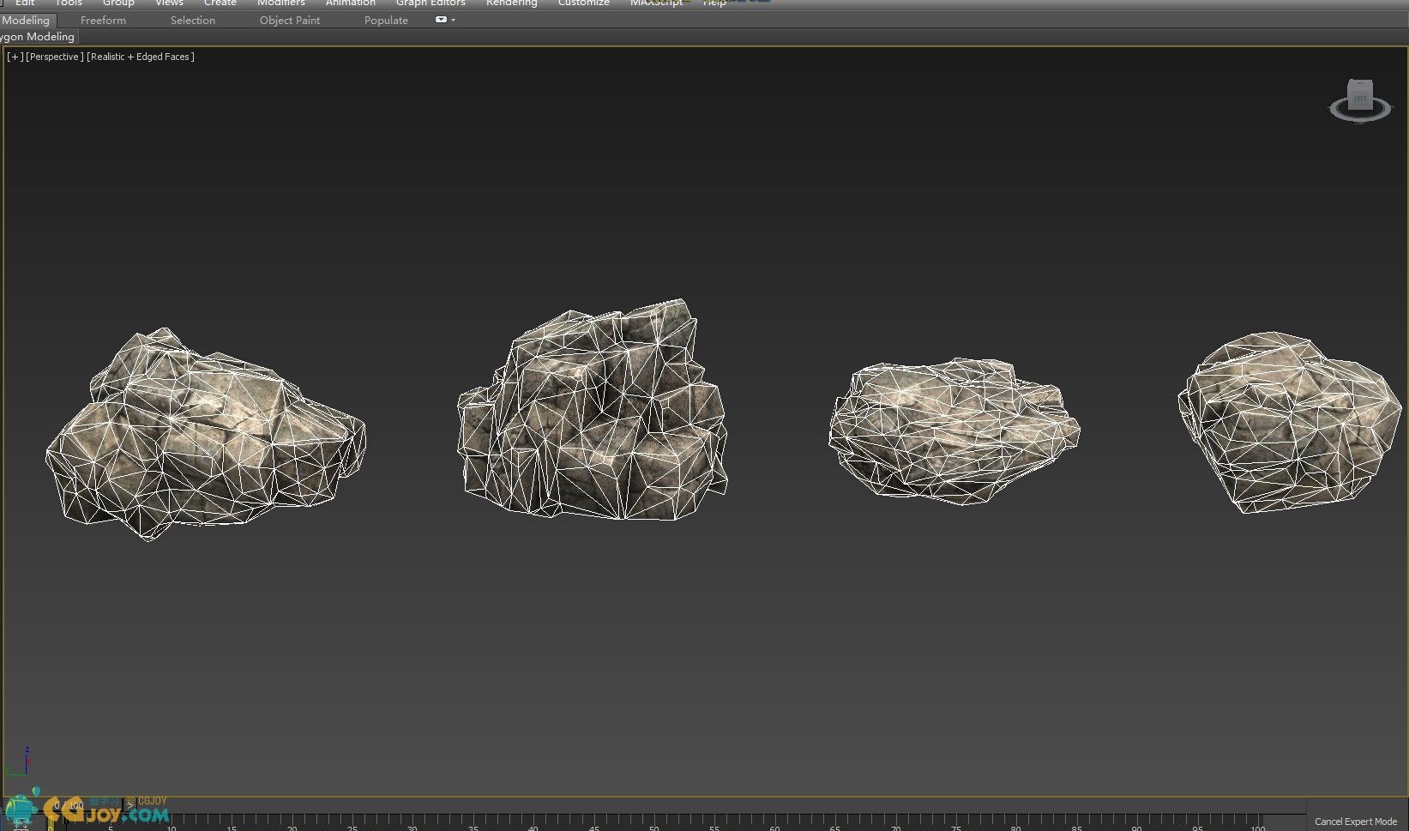The height and width of the screenshot is (831, 1409).
Task: Open the MAXScript menu
Action: pyautogui.click(x=656, y=3)
